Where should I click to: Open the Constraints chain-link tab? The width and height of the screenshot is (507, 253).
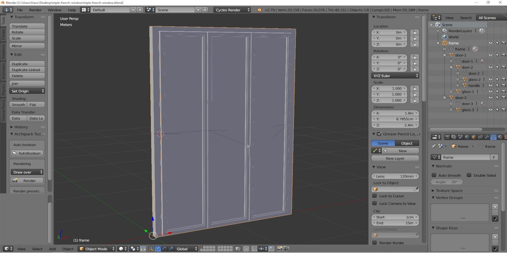(x=480, y=137)
